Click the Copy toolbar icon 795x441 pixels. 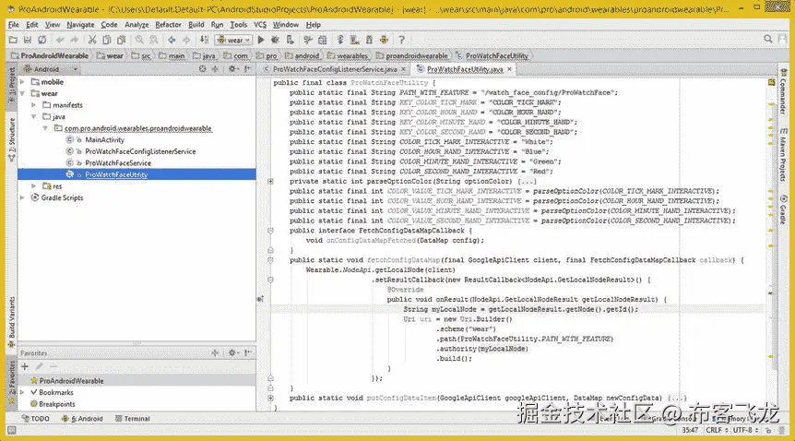[x=106, y=40]
